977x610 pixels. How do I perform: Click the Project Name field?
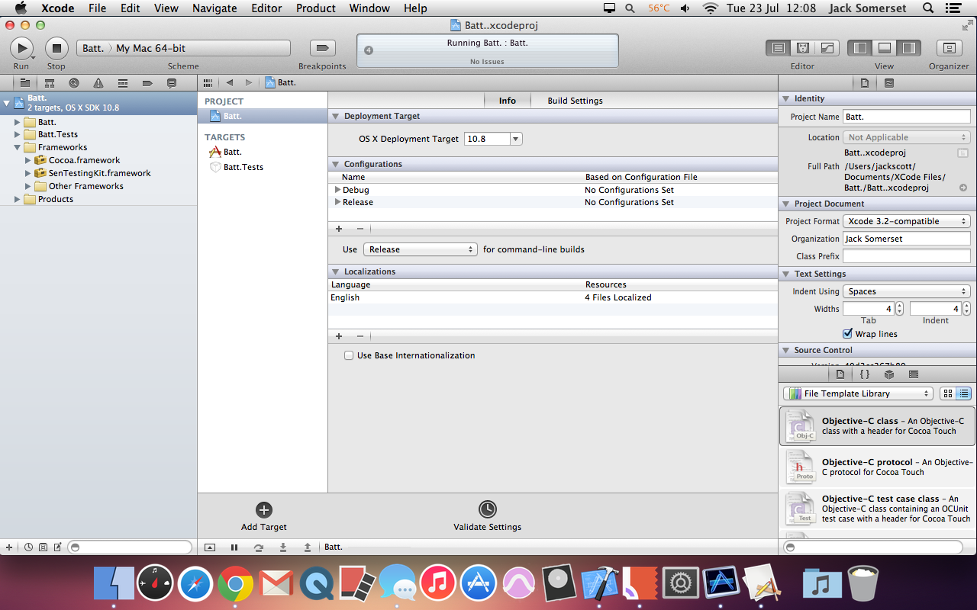pyautogui.click(x=907, y=117)
